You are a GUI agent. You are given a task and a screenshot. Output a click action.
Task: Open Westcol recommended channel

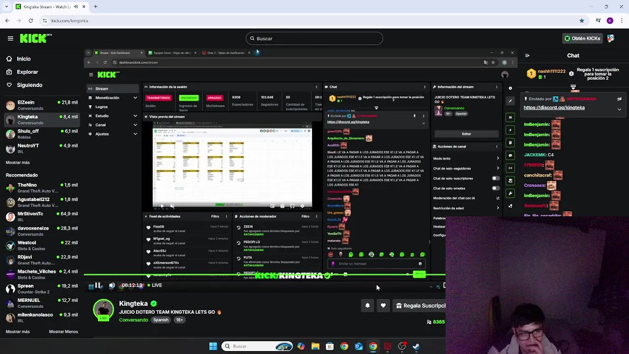coord(42,245)
